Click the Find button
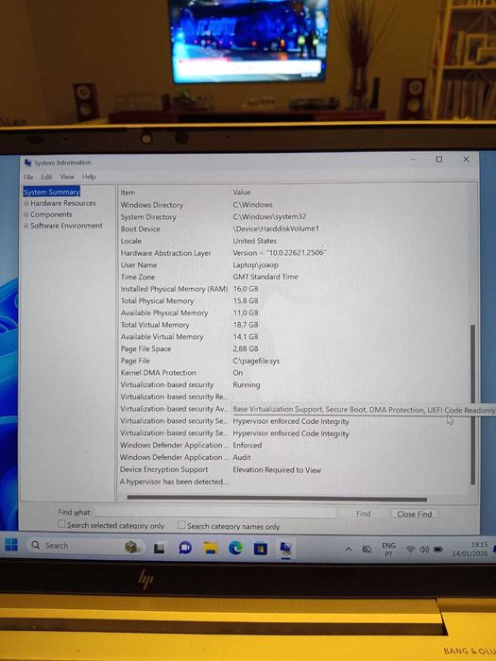 (363, 514)
